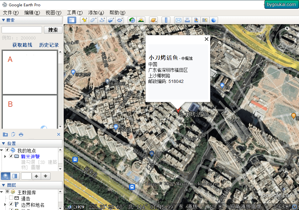The image size is (299, 210).
Task: Switch planet view Saturn icon
Action: tap(153, 20)
